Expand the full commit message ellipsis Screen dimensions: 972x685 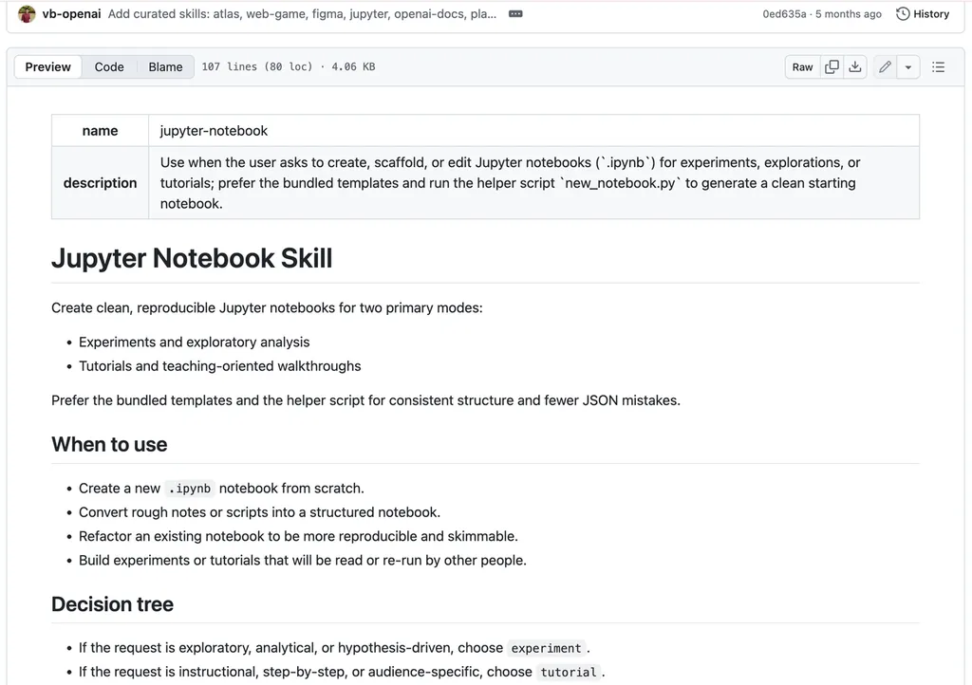point(515,13)
